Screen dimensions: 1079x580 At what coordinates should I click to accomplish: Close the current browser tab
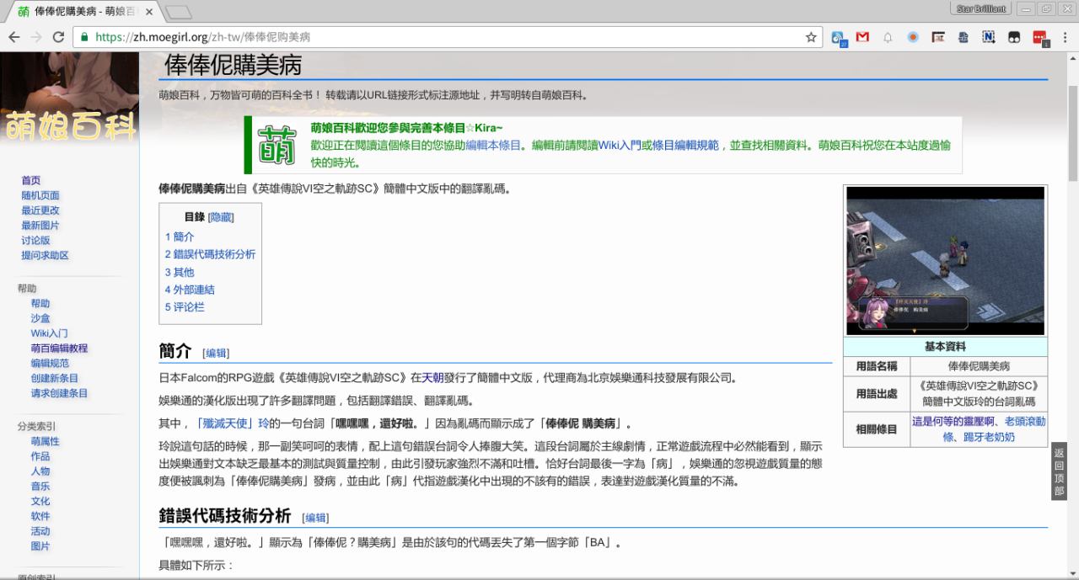click(x=149, y=12)
